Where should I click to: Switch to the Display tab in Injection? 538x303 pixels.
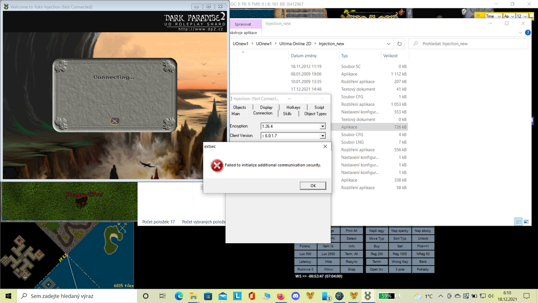[266, 107]
